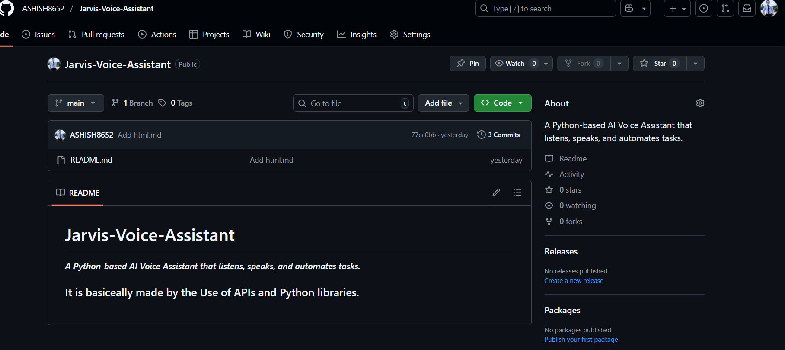Expand the Fork options dropdown arrow
The width and height of the screenshot is (785, 350).
(x=619, y=64)
